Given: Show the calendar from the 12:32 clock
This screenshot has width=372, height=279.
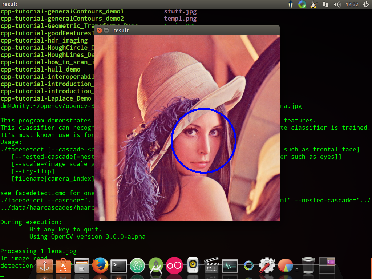Looking at the screenshot, I should [352, 4].
